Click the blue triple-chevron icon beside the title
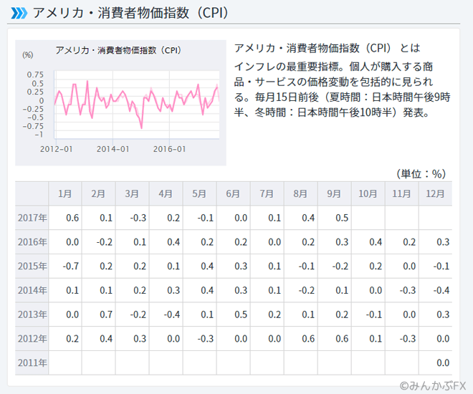 (19, 13)
